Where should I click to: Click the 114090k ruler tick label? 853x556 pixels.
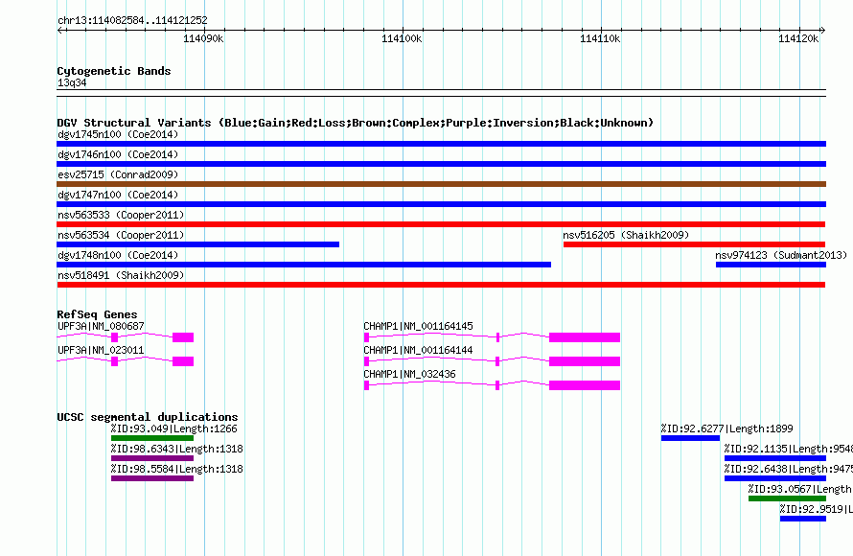pyautogui.click(x=203, y=38)
